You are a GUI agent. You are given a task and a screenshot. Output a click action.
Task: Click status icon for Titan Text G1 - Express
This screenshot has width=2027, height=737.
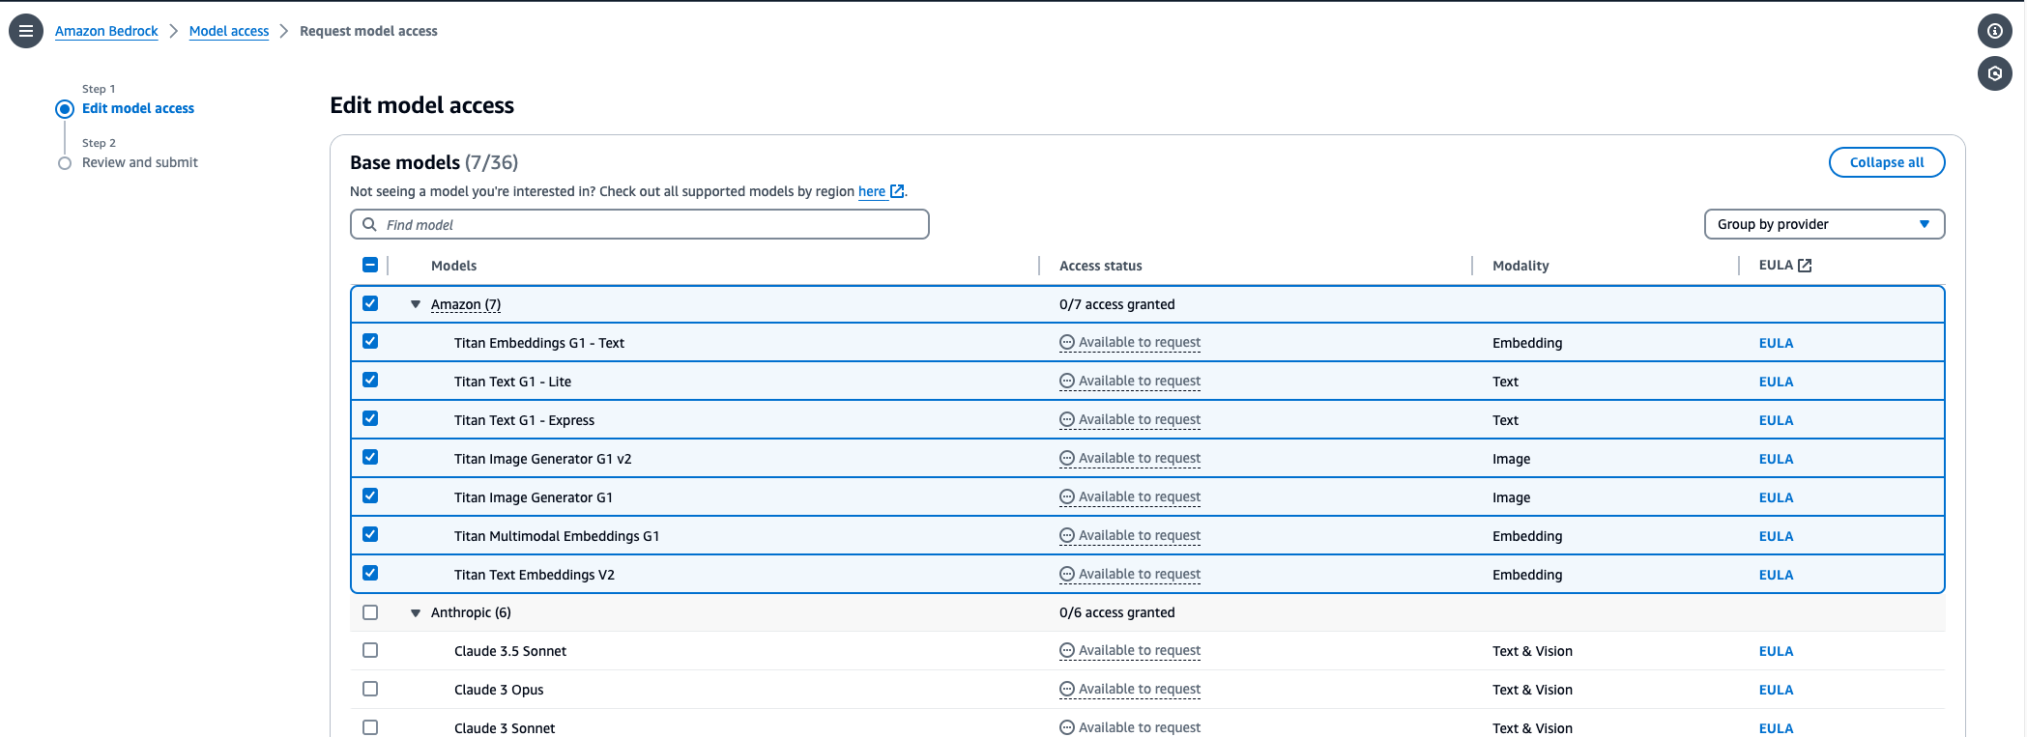tap(1067, 419)
